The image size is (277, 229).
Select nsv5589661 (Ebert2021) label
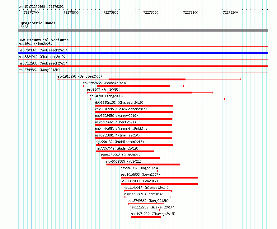115,122
